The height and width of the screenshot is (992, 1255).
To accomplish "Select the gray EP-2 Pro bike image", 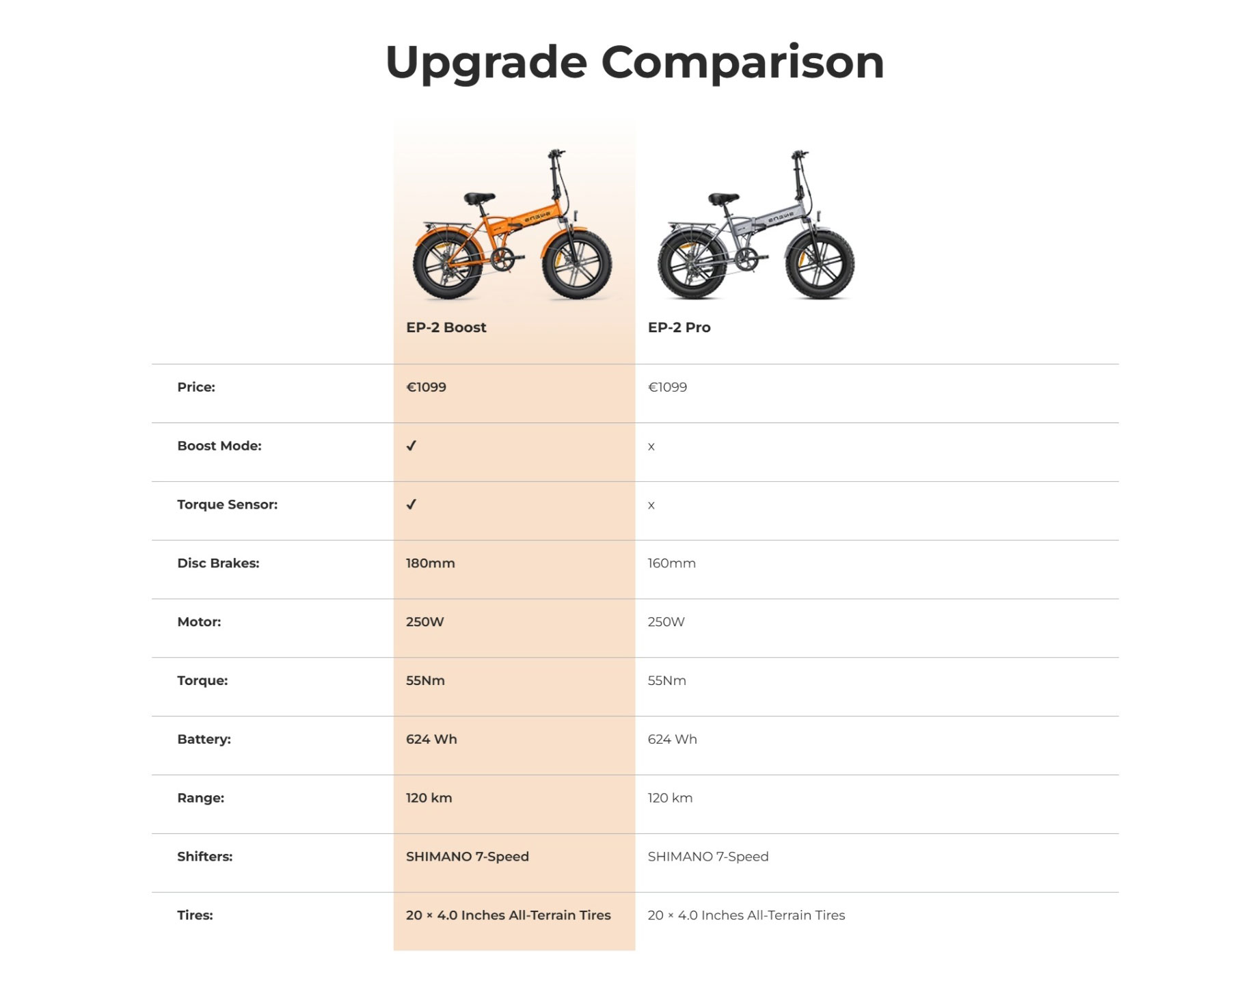I will point(756,226).
